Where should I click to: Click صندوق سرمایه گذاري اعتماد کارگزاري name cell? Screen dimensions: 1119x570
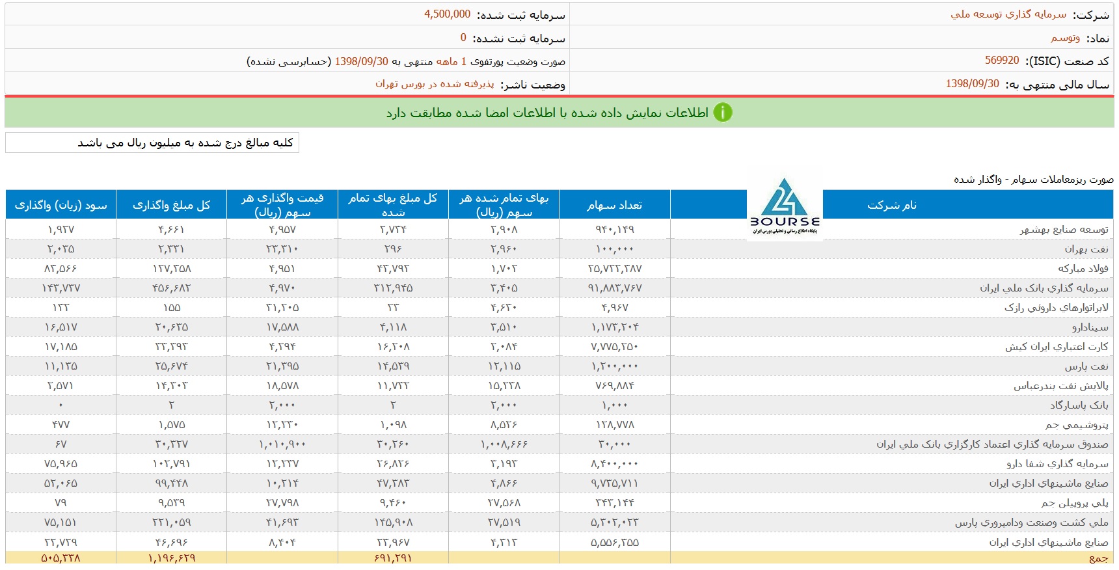tap(992, 444)
